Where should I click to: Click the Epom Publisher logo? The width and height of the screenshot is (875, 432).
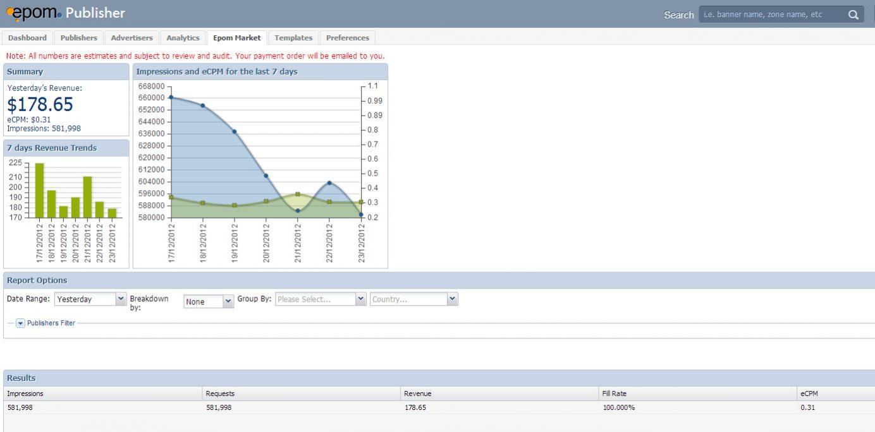click(x=66, y=13)
